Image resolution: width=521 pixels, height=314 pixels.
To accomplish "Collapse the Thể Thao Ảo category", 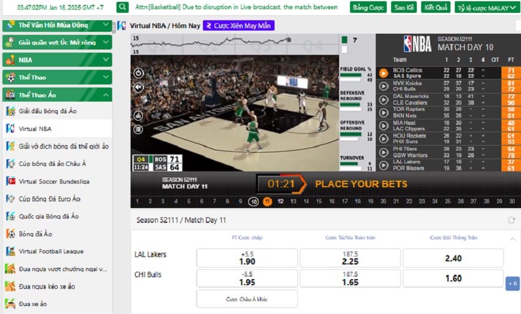I will point(57,95).
